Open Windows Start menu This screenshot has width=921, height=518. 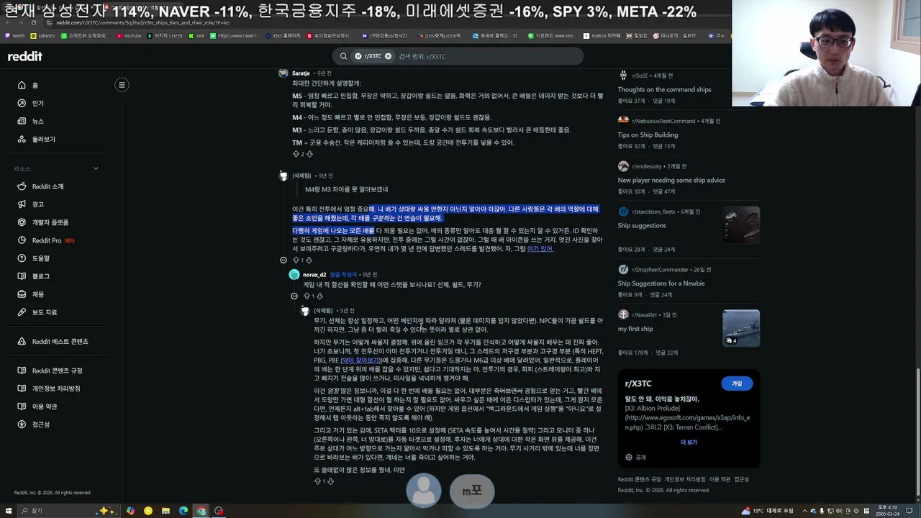pyautogui.click(x=9, y=511)
